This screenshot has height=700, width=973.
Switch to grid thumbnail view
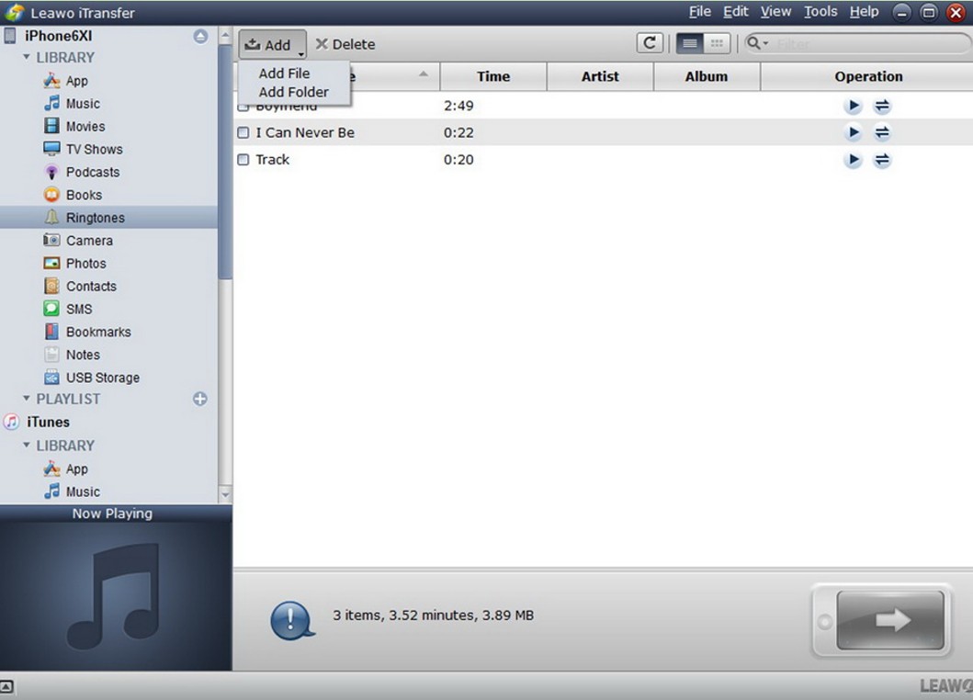coord(717,43)
